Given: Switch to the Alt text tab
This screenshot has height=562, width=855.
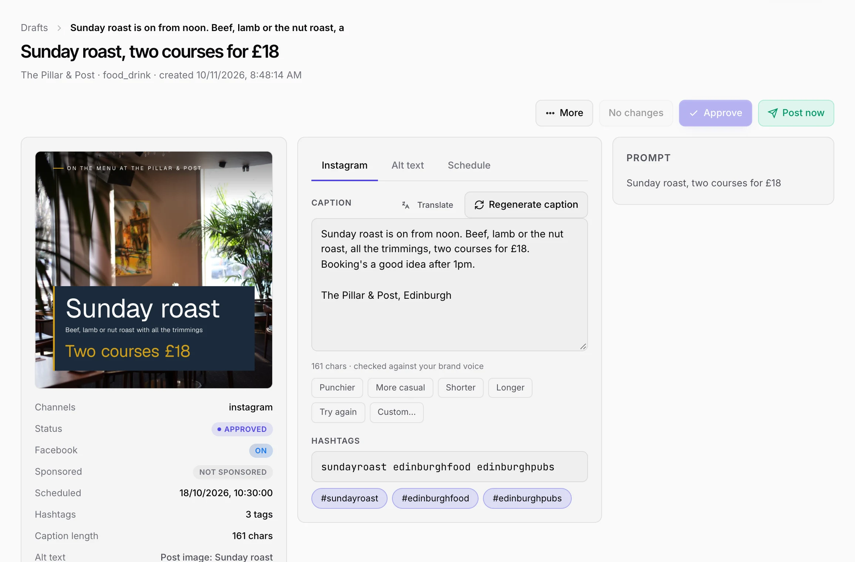Looking at the screenshot, I should click(x=408, y=165).
